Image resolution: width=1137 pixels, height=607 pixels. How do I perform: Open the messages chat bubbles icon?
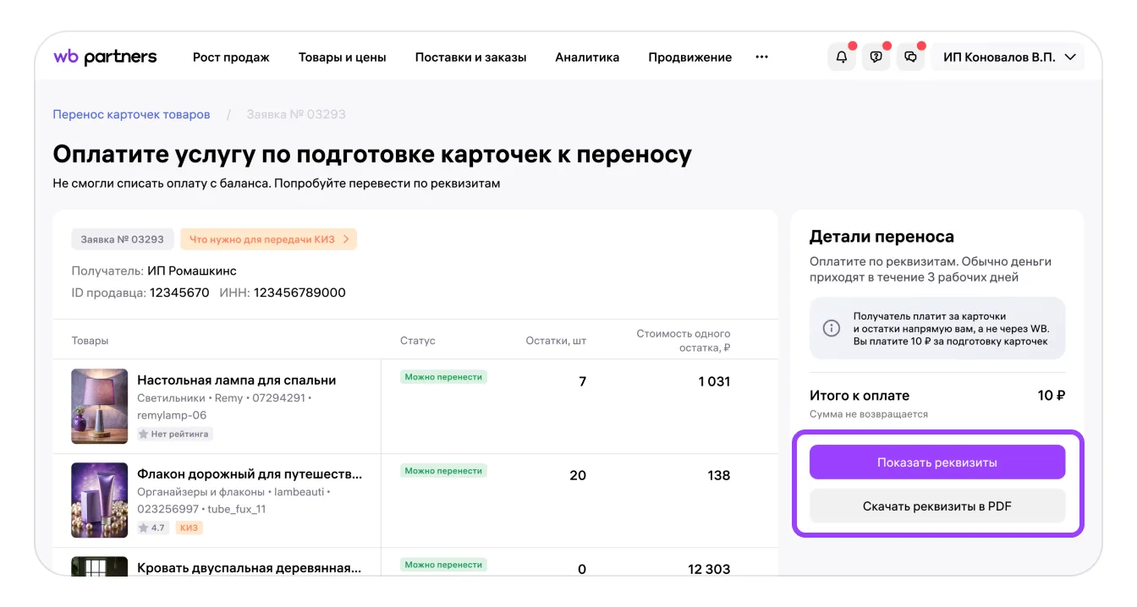click(x=910, y=57)
